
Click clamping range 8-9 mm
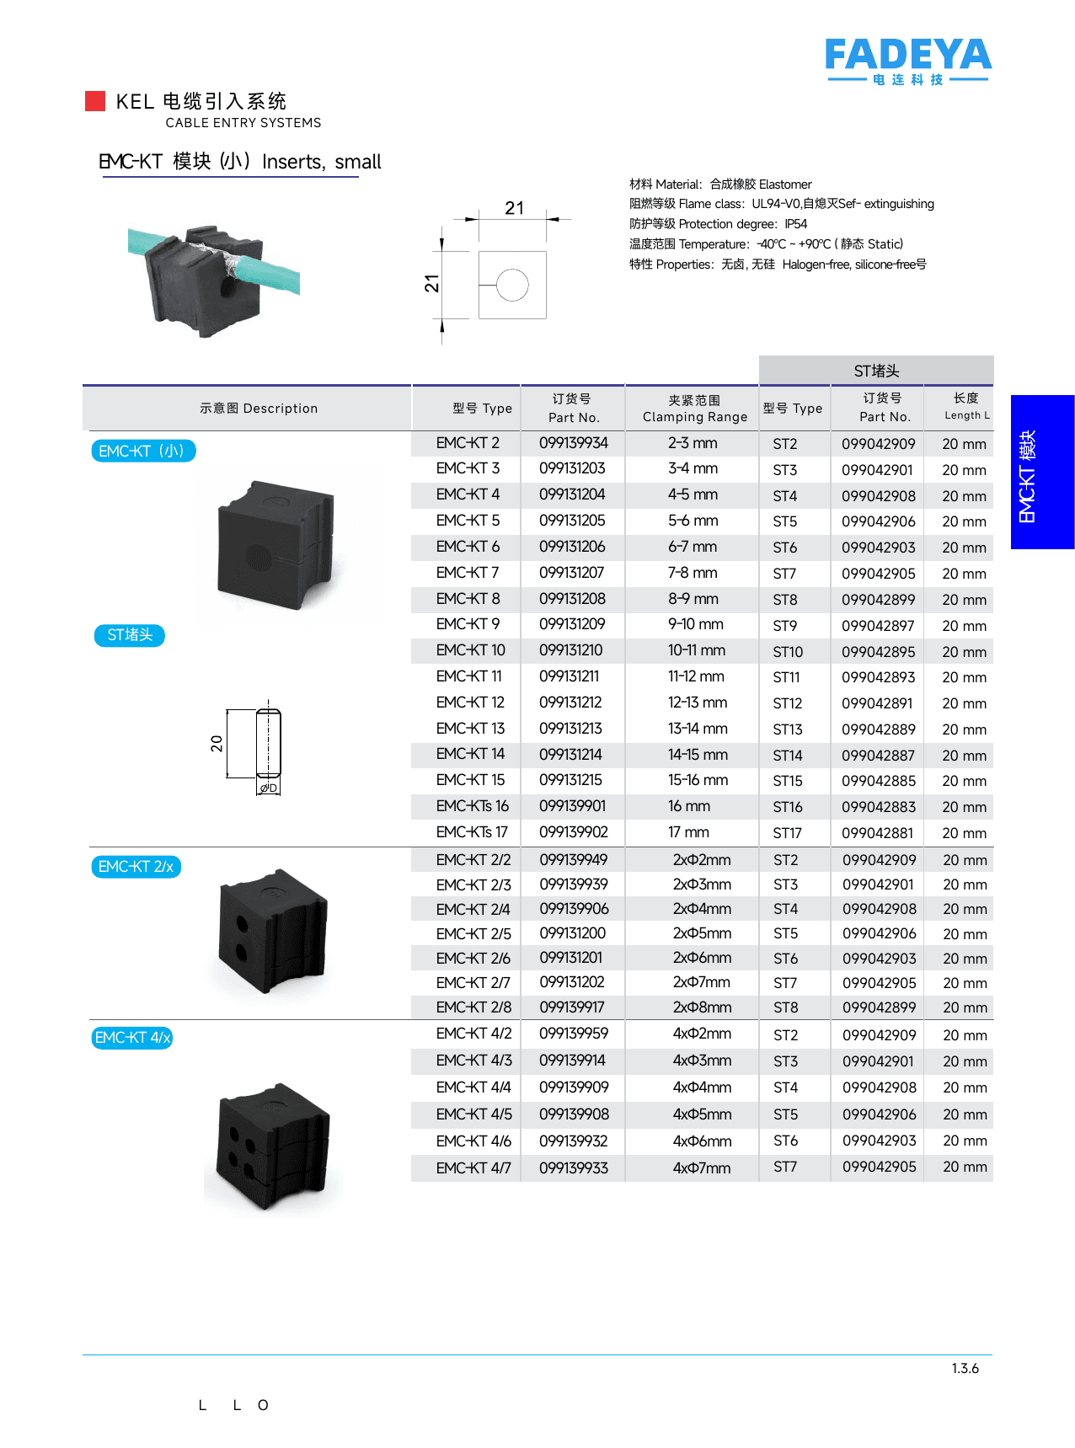693,599
